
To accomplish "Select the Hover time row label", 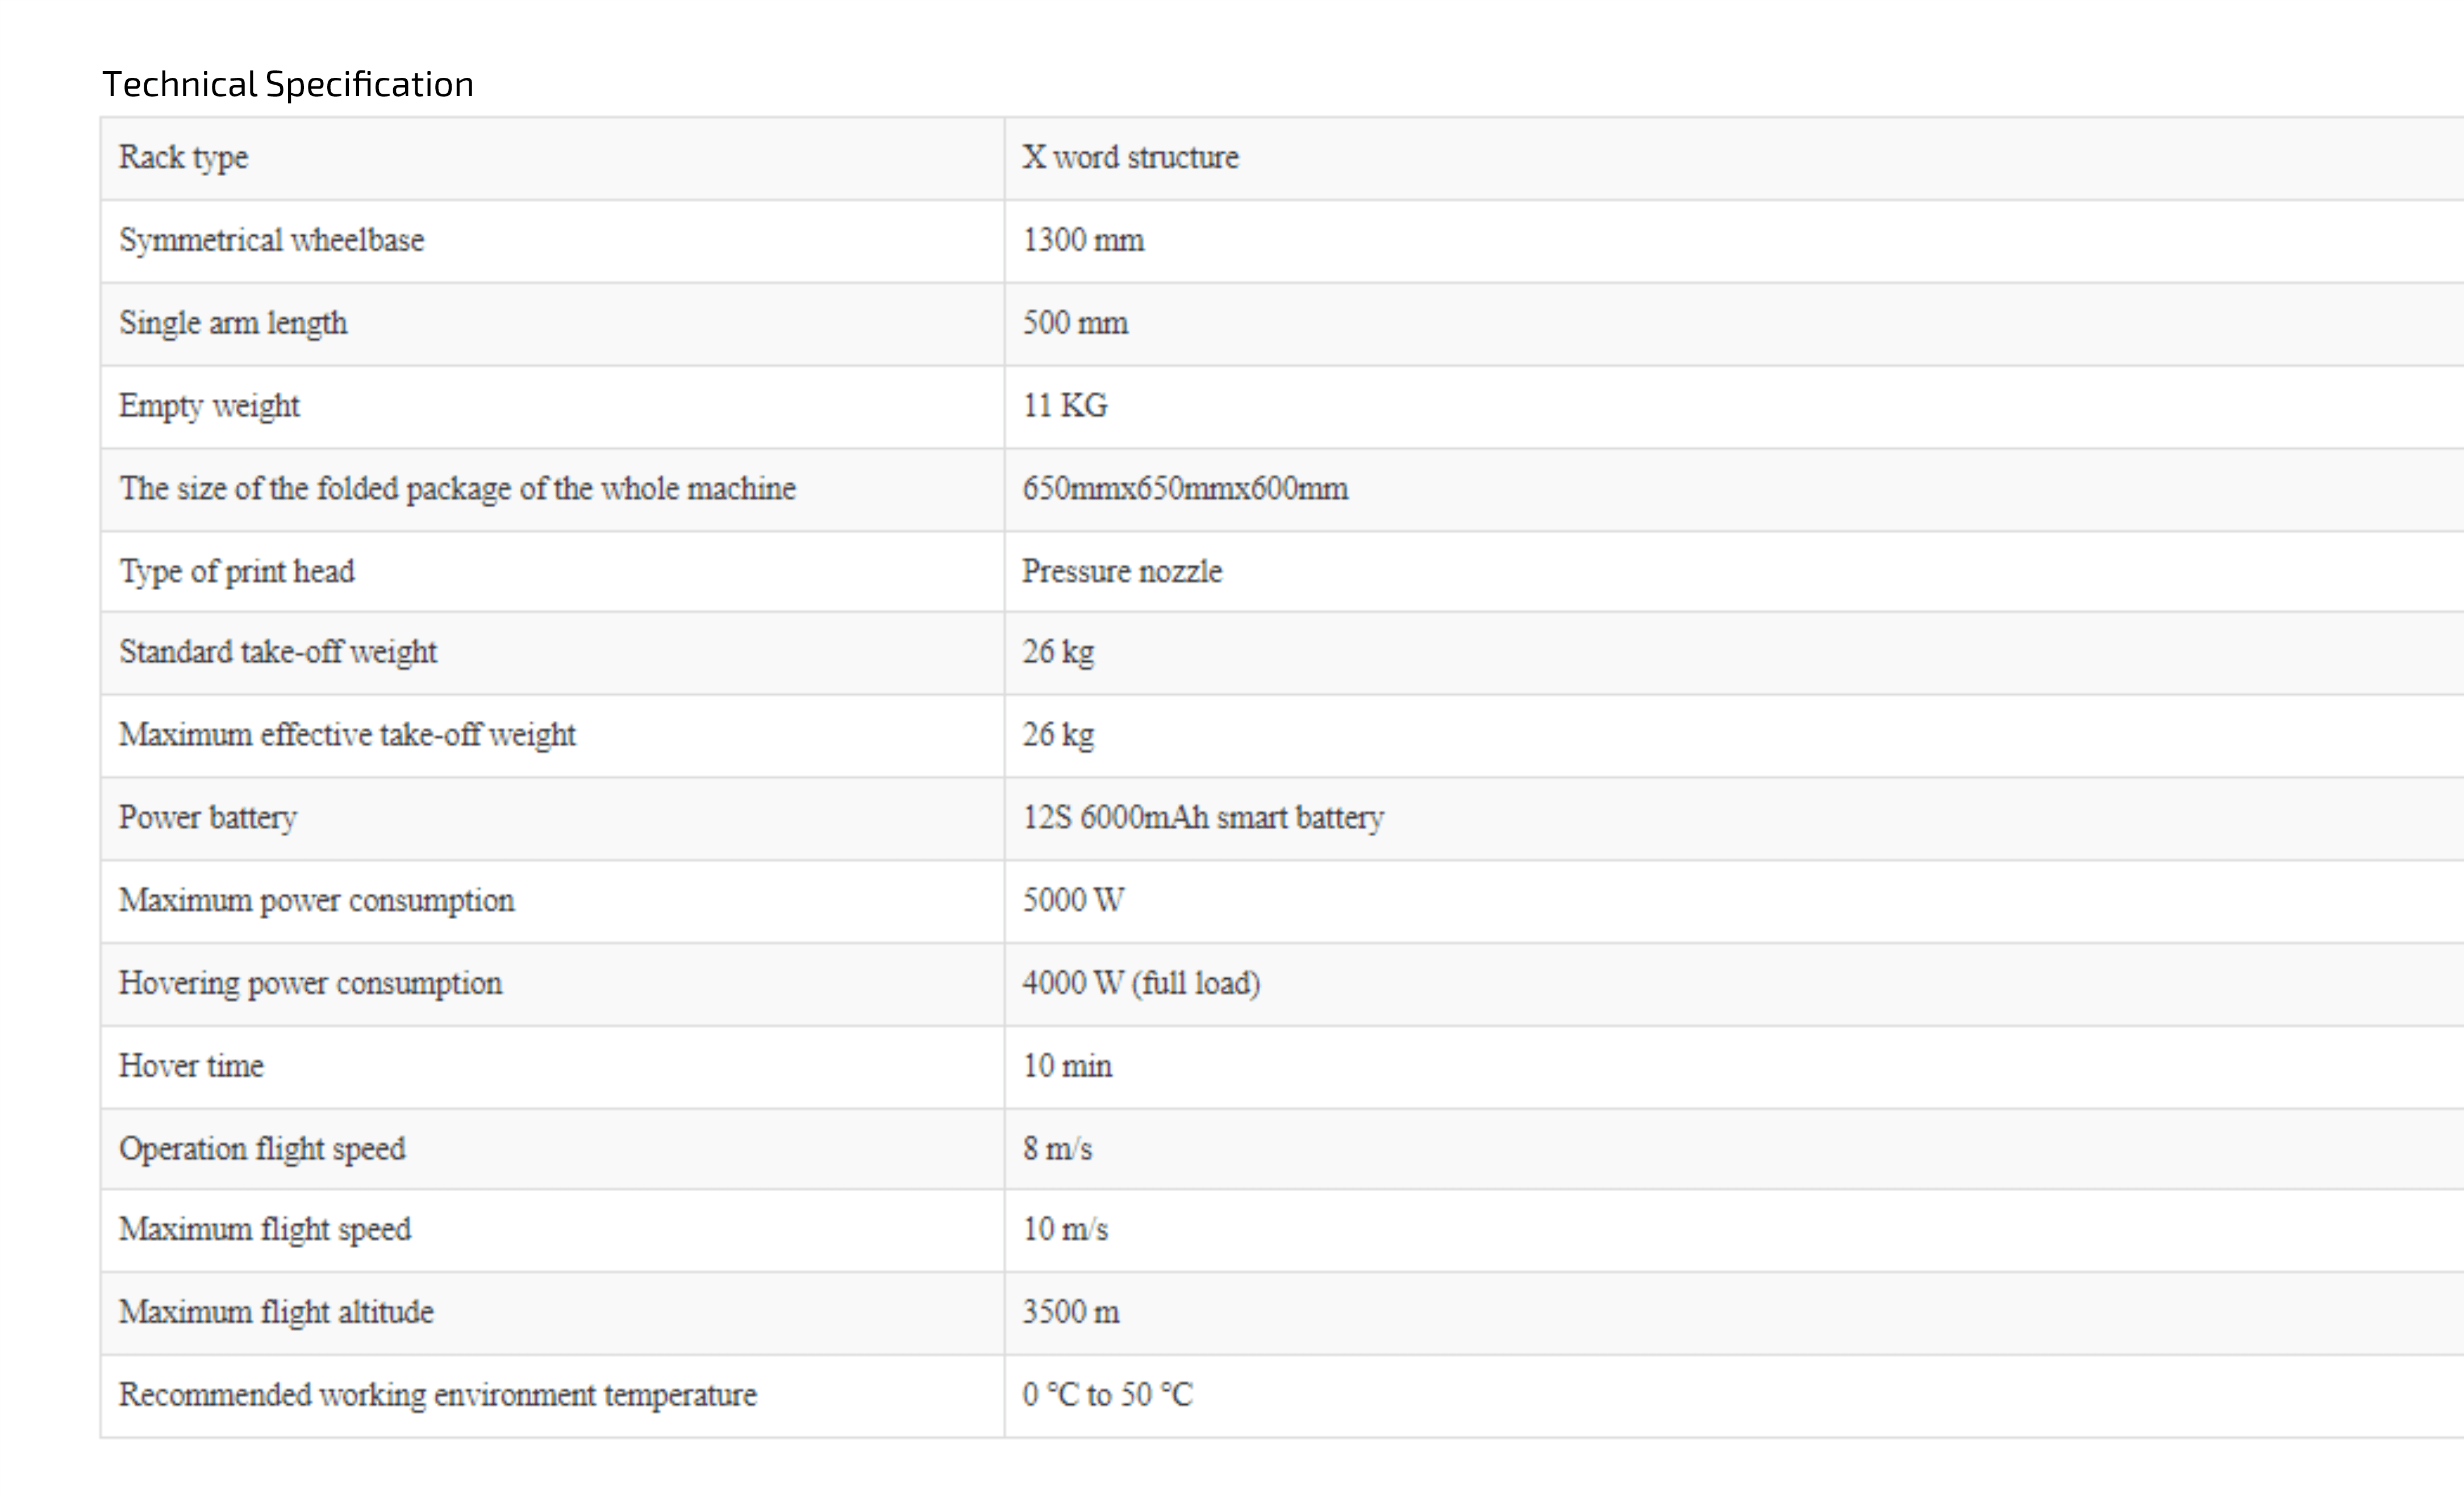I will (x=191, y=1066).
